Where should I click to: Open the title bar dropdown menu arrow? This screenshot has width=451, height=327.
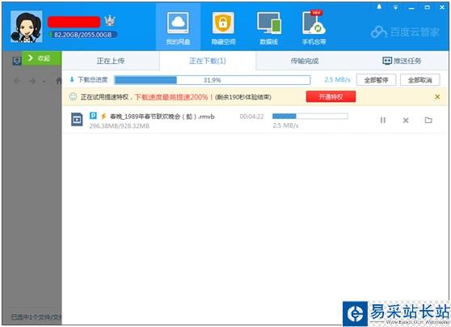[x=396, y=7]
